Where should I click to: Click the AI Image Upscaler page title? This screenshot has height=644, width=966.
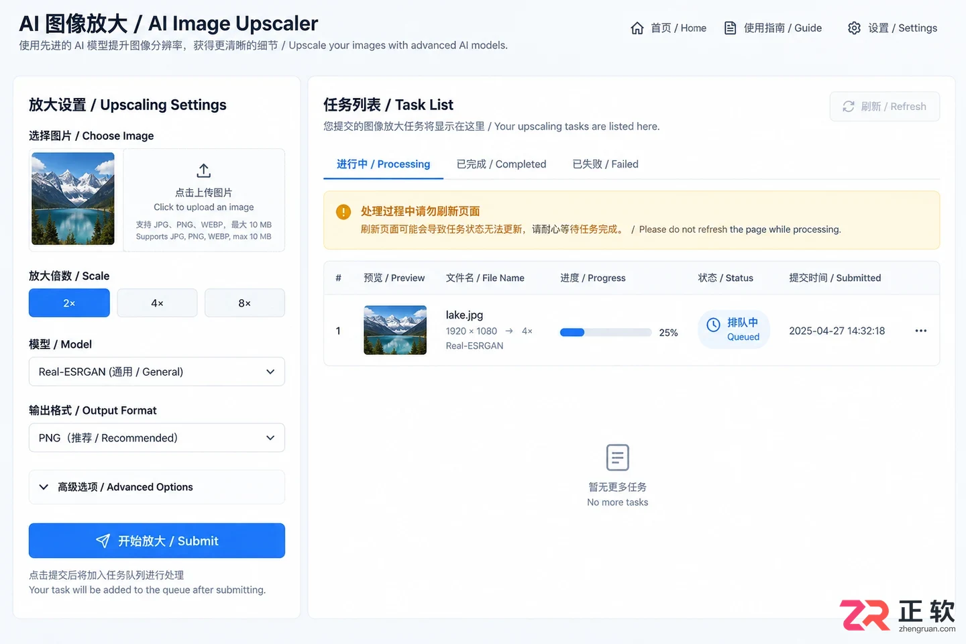pyautogui.click(x=168, y=23)
